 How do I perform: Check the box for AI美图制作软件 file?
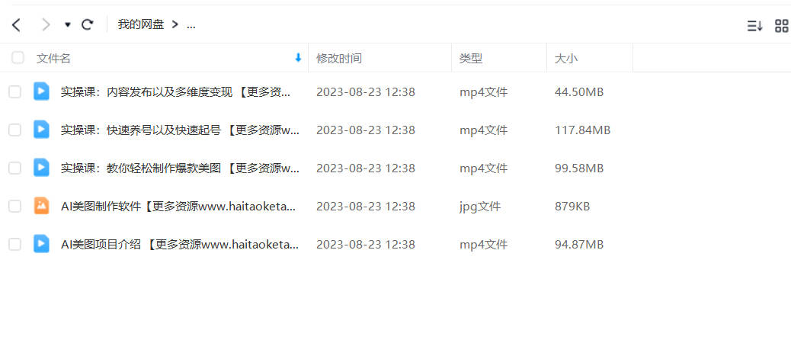15,206
